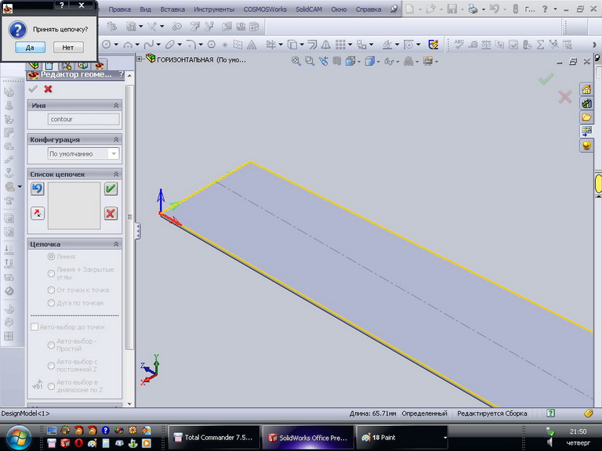Screen dimensions: 602x451
Task: Click the Sigma equations icon
Action: click(x=540, y=45)
